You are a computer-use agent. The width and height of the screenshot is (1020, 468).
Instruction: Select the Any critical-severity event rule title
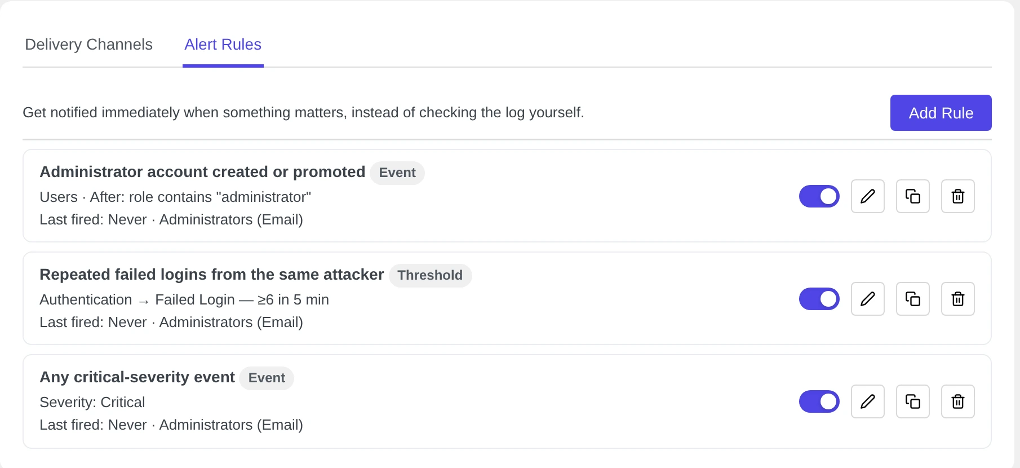tap(137, 377)
